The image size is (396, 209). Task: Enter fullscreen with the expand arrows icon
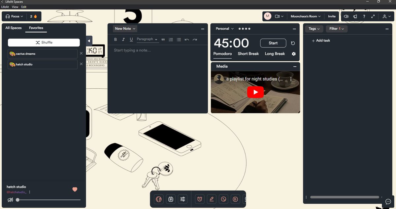pyautogui.click(x=373, y=16)
